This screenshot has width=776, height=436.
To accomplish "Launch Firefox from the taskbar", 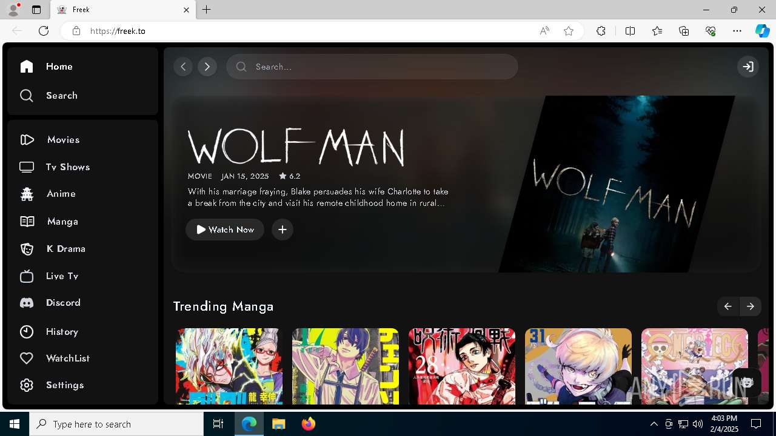I will point(308,424).
